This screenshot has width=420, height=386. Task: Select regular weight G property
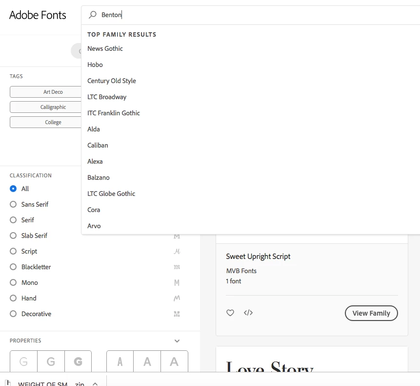[x=51, y=361]
